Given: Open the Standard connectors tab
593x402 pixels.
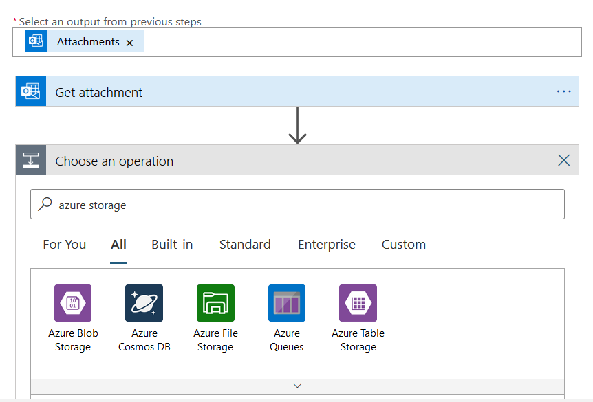Looking at the screenshot, I should click(245, 245).
